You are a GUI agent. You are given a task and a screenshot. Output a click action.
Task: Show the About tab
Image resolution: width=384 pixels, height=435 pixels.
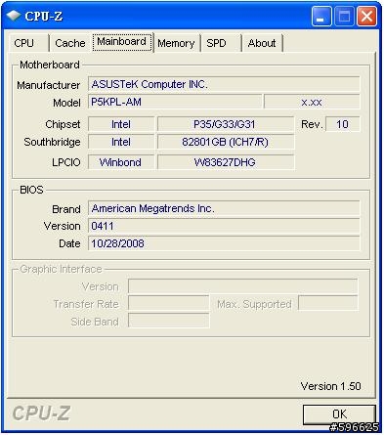coord(262,43)
